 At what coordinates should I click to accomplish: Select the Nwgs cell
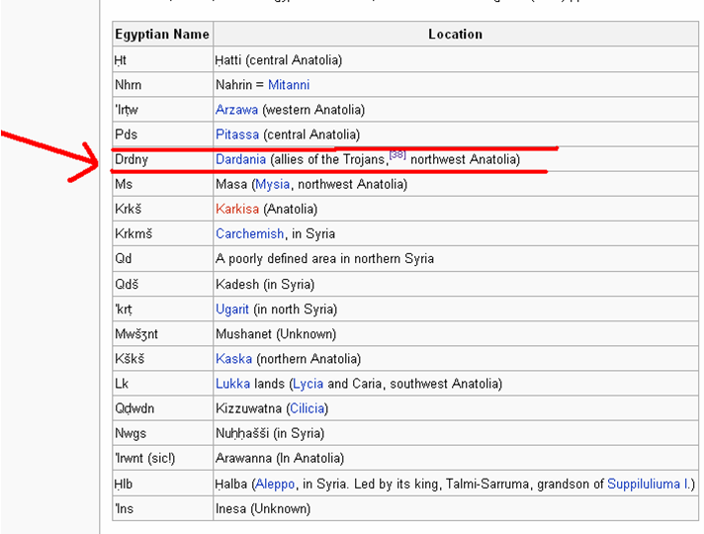(x=162, y=433)
